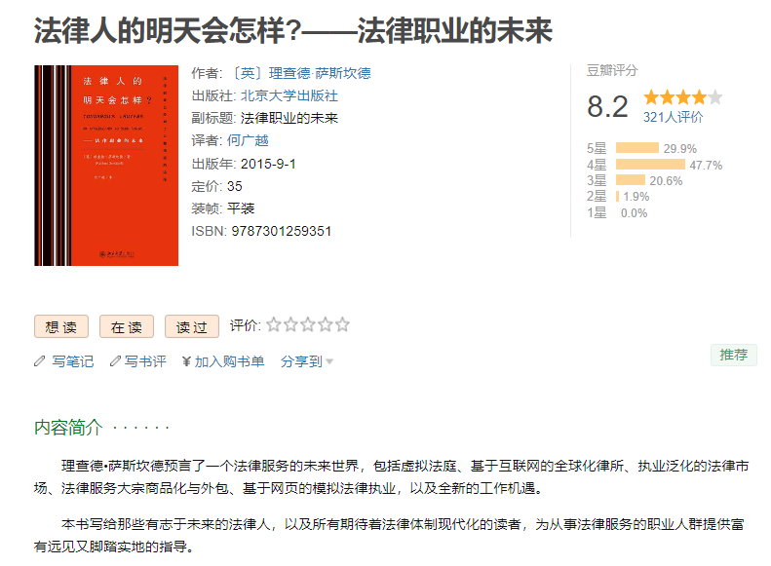Click the first rating star next to 评价

pyautogui.click(x=273, y=324)
